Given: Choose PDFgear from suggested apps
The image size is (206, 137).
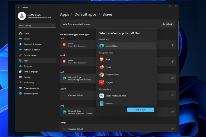Looking at the screenshot, I should click(127, 82).
